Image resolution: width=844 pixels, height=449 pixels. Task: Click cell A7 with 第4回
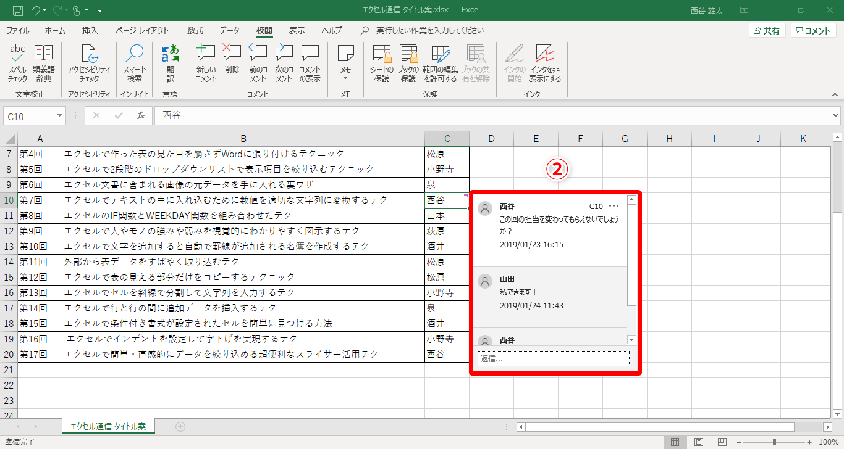point(40,154)
